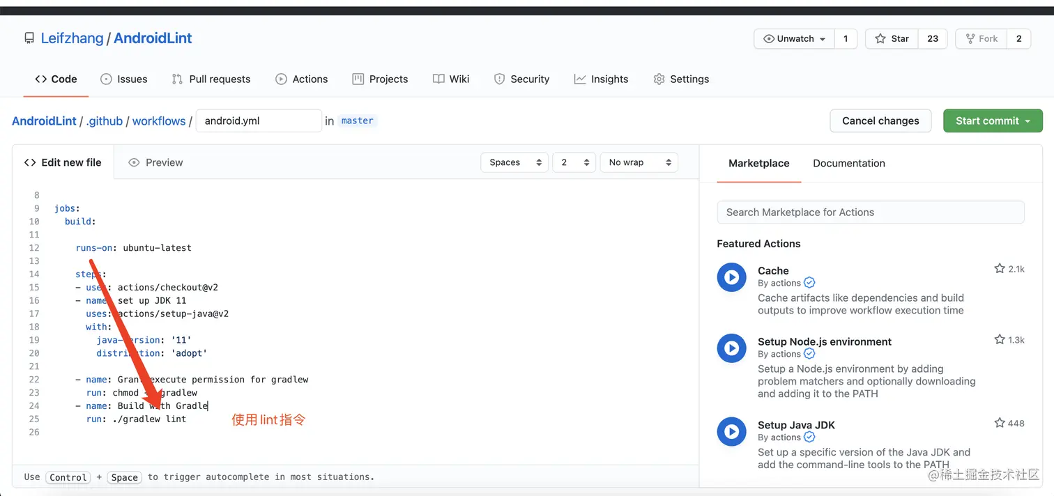Click the Cache action play icon
The image size is (1054, 496).
(731, 278)
